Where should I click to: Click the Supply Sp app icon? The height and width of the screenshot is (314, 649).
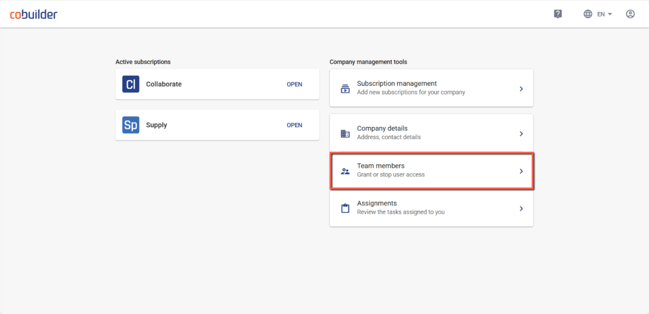[x=131, y=125]
